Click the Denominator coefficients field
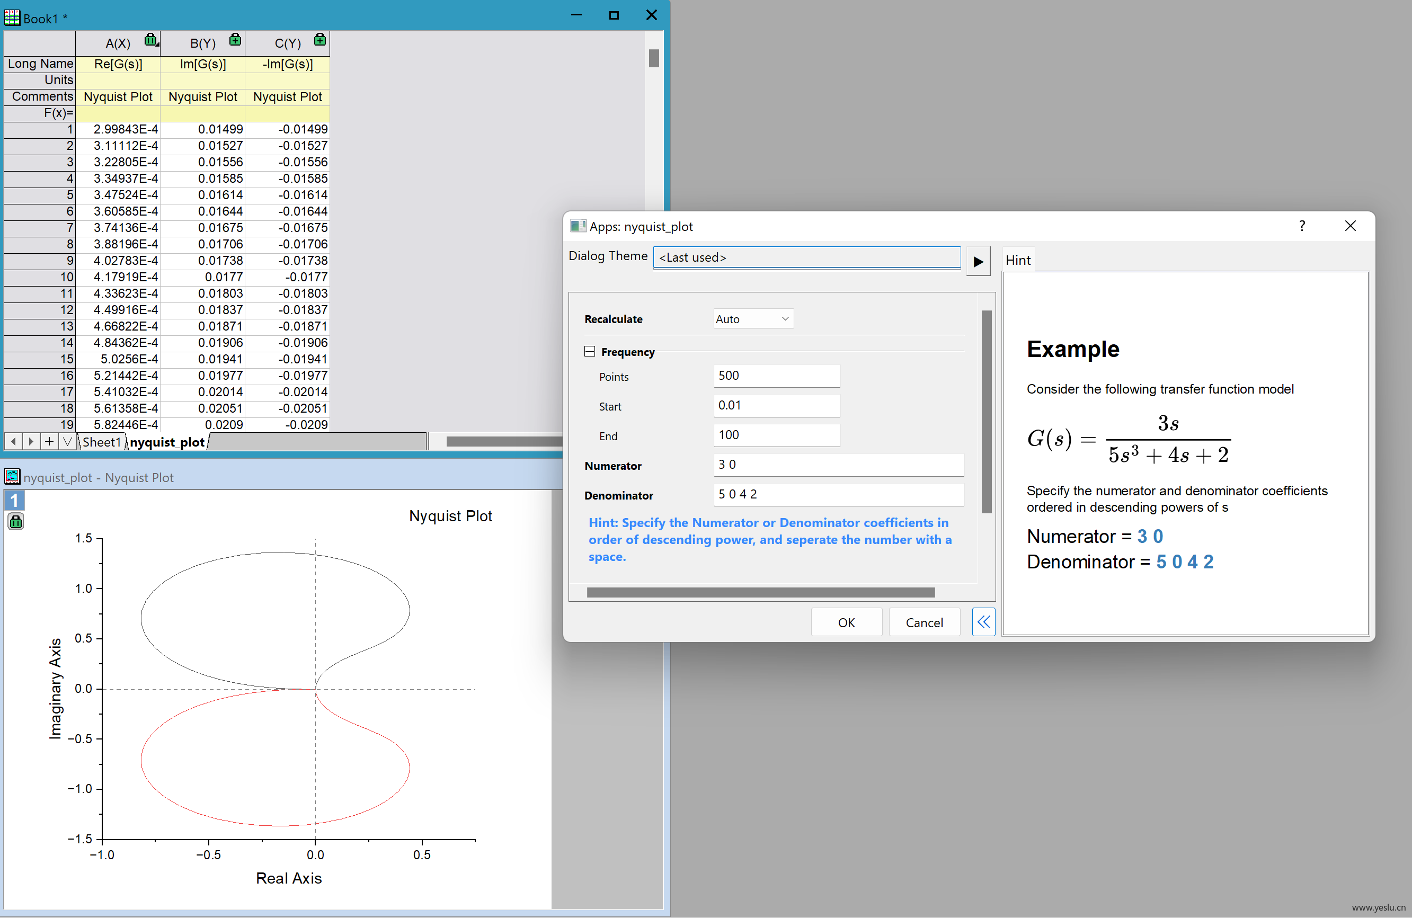This screenshot has width=1412, height=918. pos(838,494)
